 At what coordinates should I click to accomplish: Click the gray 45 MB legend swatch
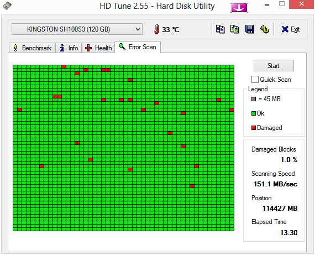click(254, 99)
